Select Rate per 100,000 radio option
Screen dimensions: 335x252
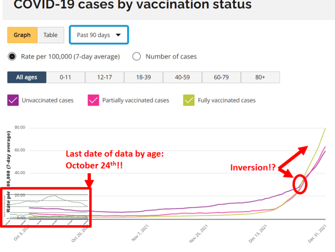[12, 57]
